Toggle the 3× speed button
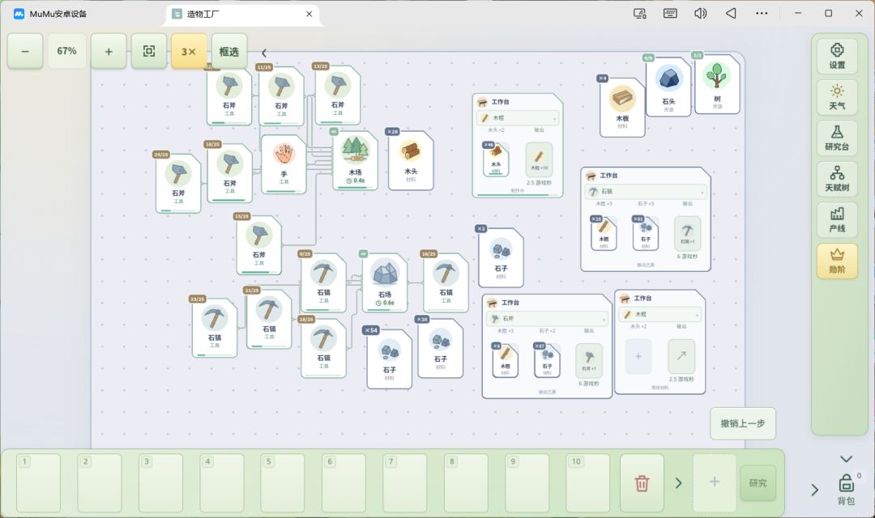 coord(189,51)
